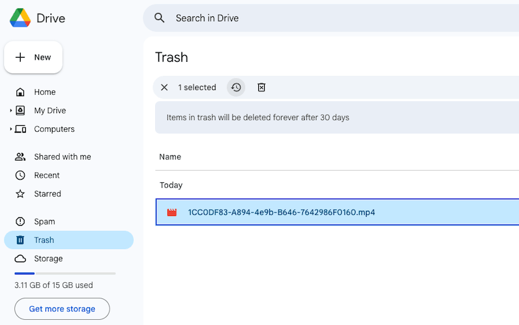
Task: Clear selection with the X icon
Action: pyautogui.click(x=164, y=88)
